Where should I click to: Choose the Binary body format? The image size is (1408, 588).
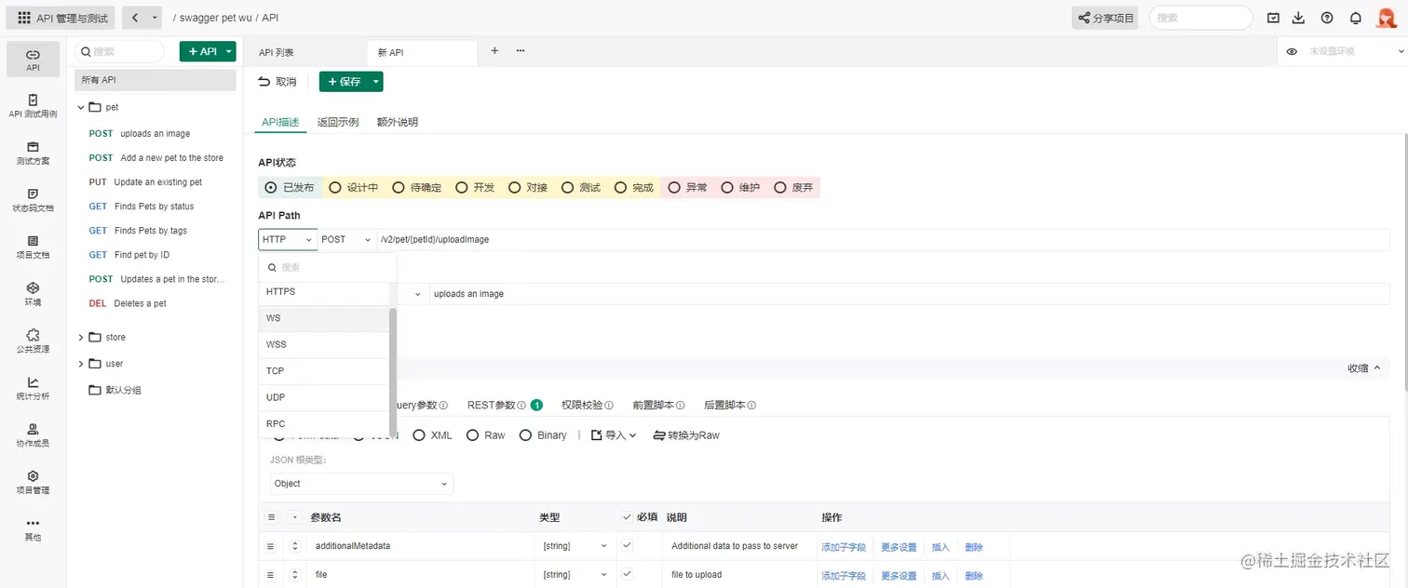point(544,435)
